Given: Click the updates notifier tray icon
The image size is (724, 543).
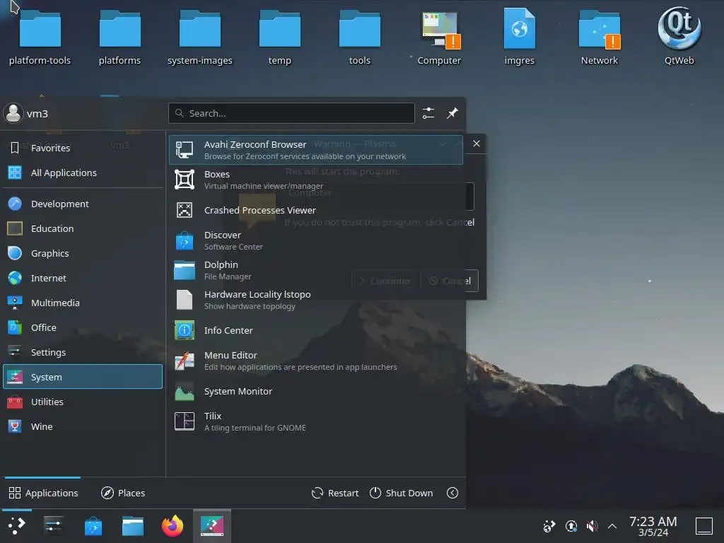Looking at the screenshot, I should point(571,526).
